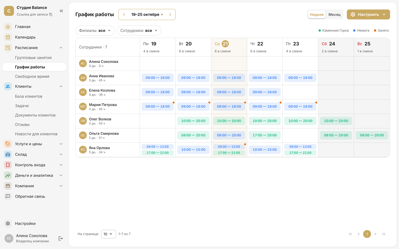Open Яна Орлова Monday 17:00 — 21:00 shift
The image size is (399, 249).
click(158, 153)
